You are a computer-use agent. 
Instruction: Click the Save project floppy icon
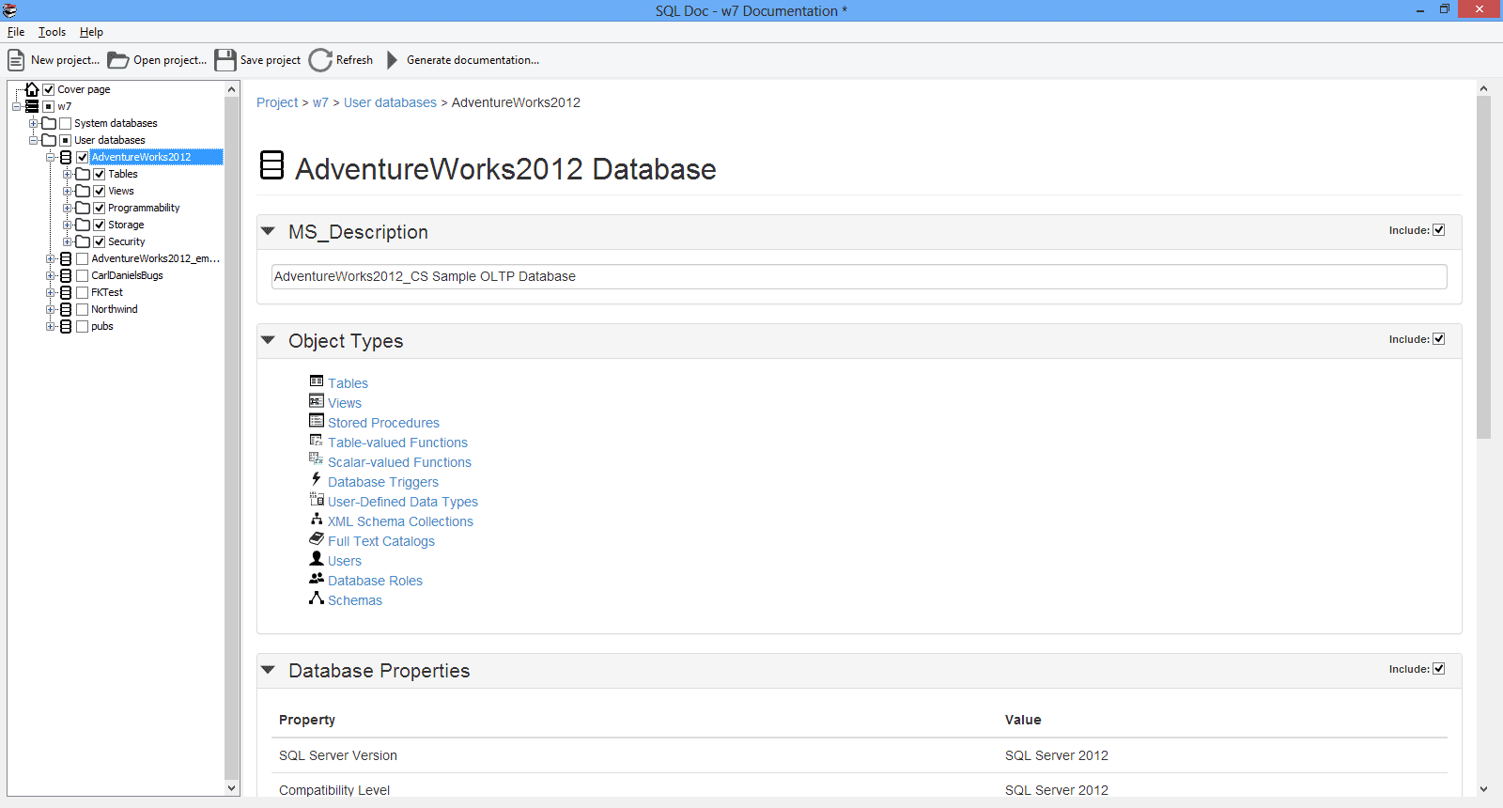tap(225, 60)
